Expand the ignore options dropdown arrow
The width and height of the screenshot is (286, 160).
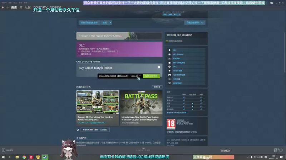[110, 23]
